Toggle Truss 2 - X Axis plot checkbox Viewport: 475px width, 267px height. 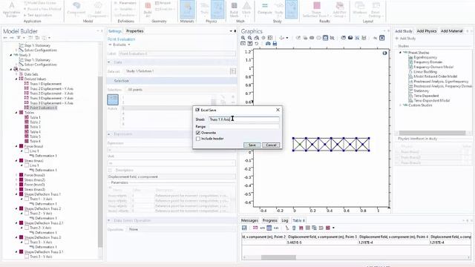[x=27, y=228]
